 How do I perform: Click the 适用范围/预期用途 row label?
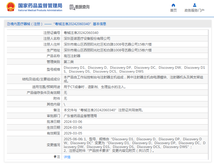click(46, 87)
